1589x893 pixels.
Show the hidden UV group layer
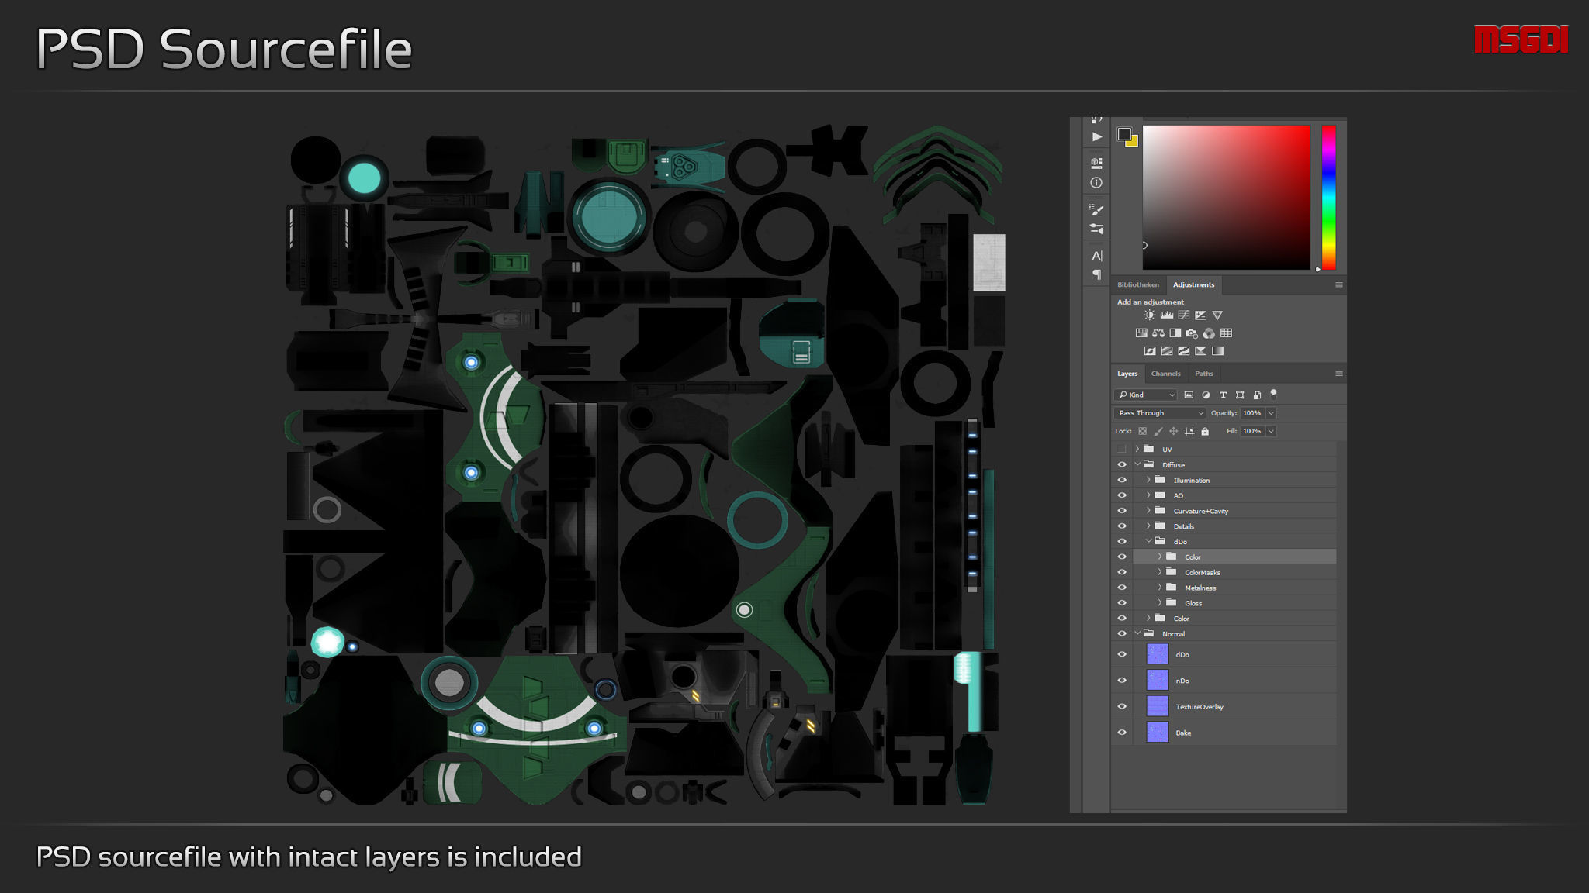coord(1122,449)
